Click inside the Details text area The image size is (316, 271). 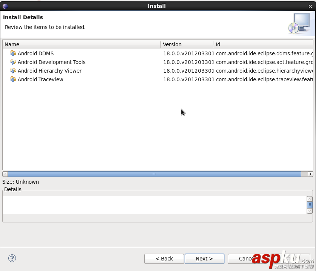click(x=154, y=205)
